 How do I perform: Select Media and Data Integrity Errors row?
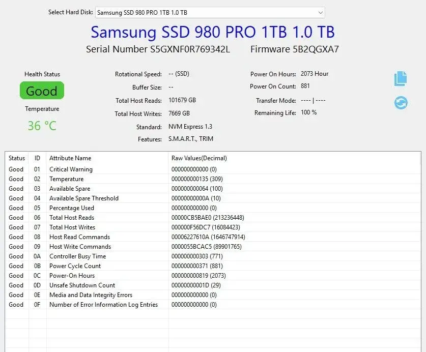pyautogui.click(x=213, y=295)
